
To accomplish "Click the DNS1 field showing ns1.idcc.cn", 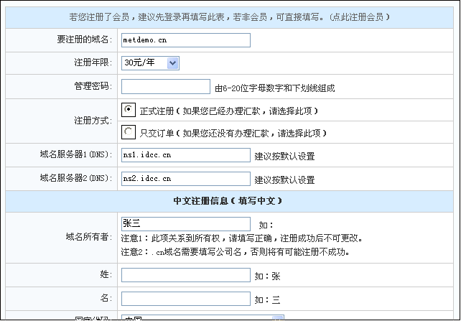I will [x=186, y=155].
